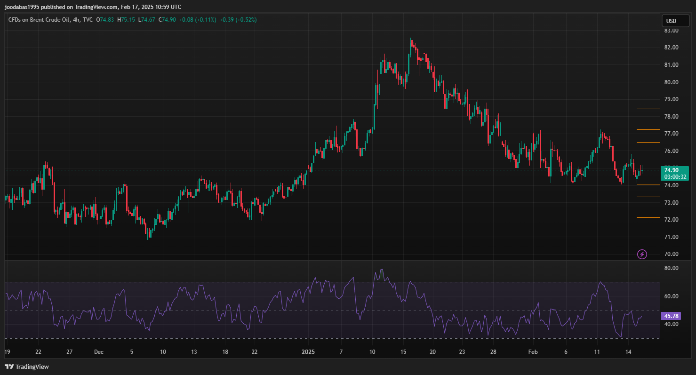Click the 77.00 price axis label
This screenshot has width=696, height=375.
point(671,134)
